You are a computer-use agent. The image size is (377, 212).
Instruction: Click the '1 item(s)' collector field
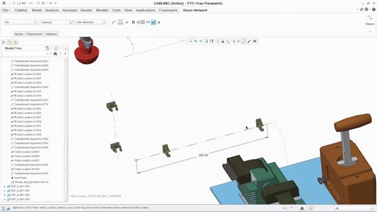coord(54,22)
